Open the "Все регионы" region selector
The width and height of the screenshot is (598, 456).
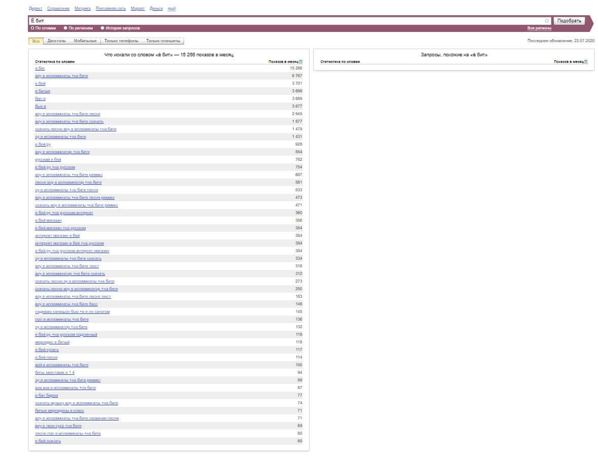coord(539,28)
